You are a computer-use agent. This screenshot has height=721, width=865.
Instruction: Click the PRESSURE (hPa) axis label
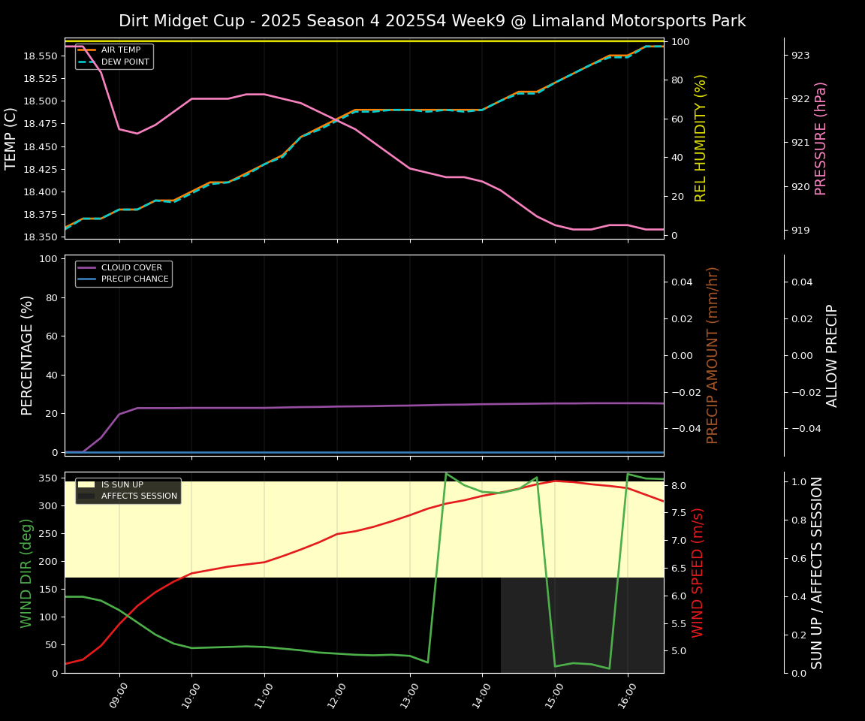[x=821, y=138]
